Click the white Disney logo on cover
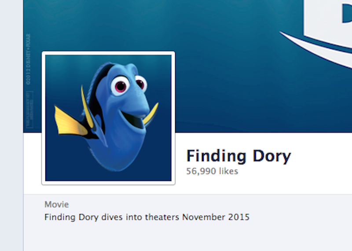This screenshot has width=352, height=251. point(328,22)
